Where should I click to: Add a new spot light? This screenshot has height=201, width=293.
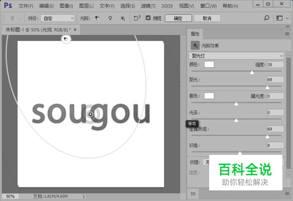(97, 18)
